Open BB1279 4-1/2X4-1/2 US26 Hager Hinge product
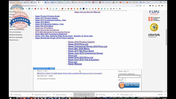Image resolution: width=176 pixels, height=99 pixels. (70, 73)
